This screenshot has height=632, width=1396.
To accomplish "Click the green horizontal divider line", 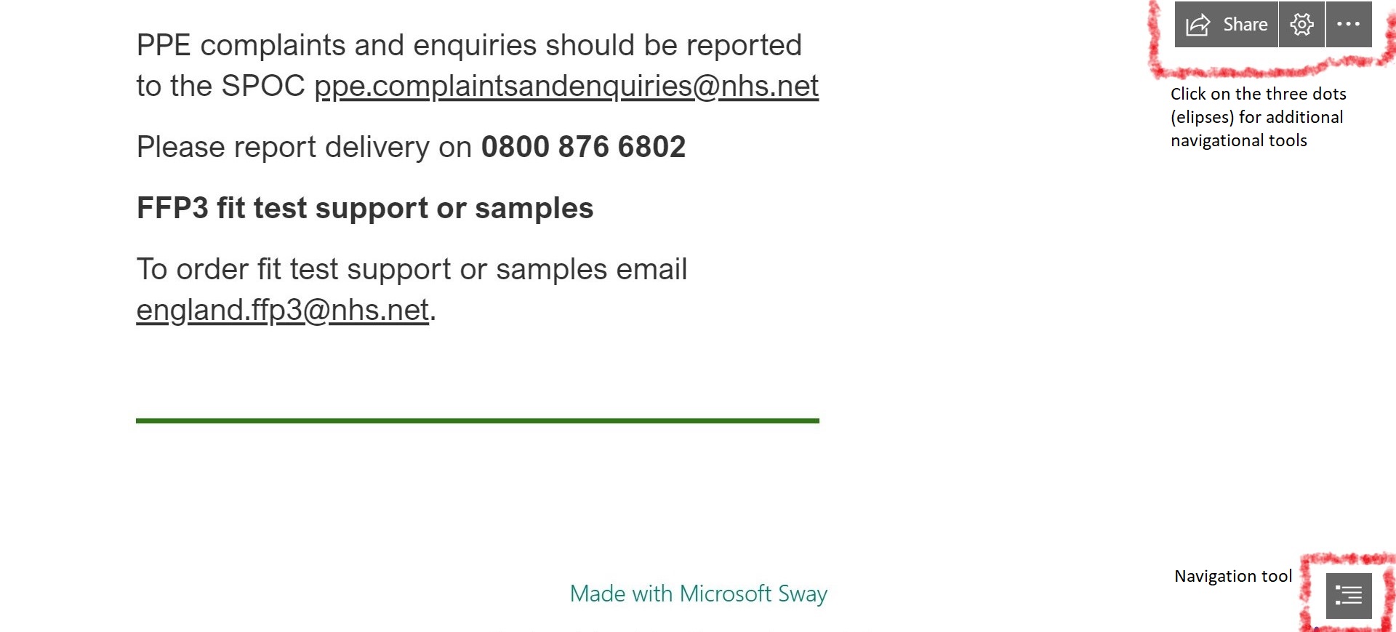I will click(x=477, y=420).
